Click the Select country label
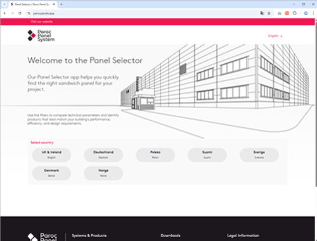Image resolution: width=317 pixels, height=241 pixels. click(42, 142)
